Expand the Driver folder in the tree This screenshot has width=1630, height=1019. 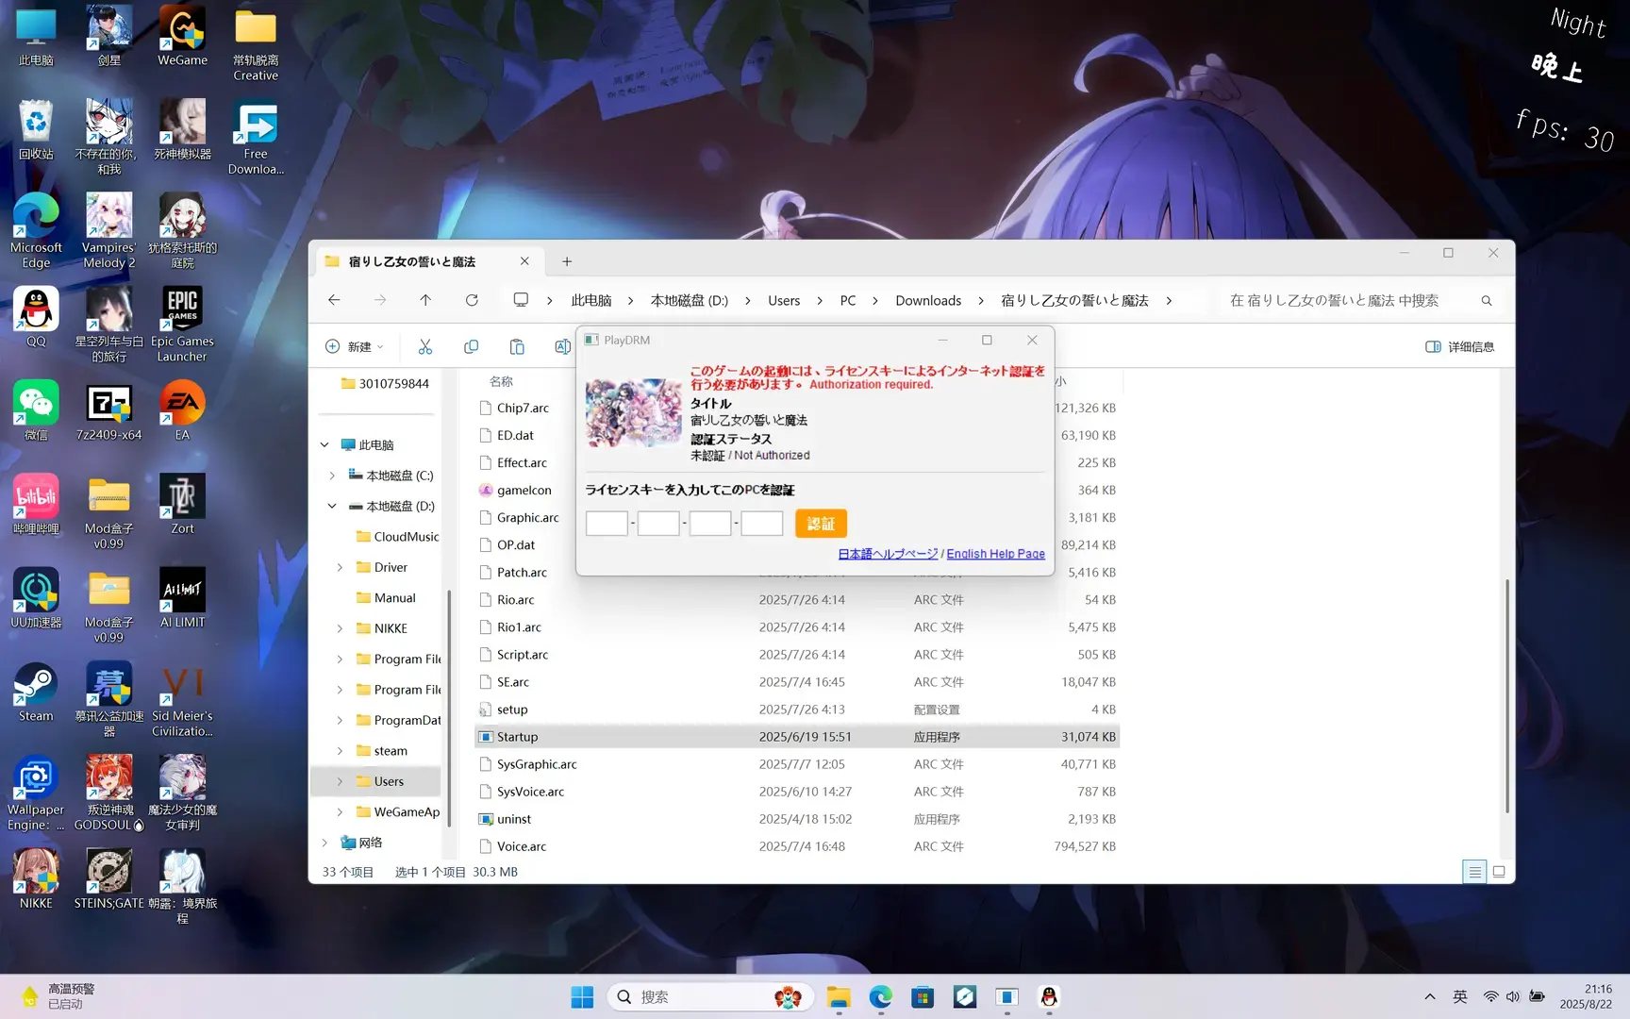point(340,567)
